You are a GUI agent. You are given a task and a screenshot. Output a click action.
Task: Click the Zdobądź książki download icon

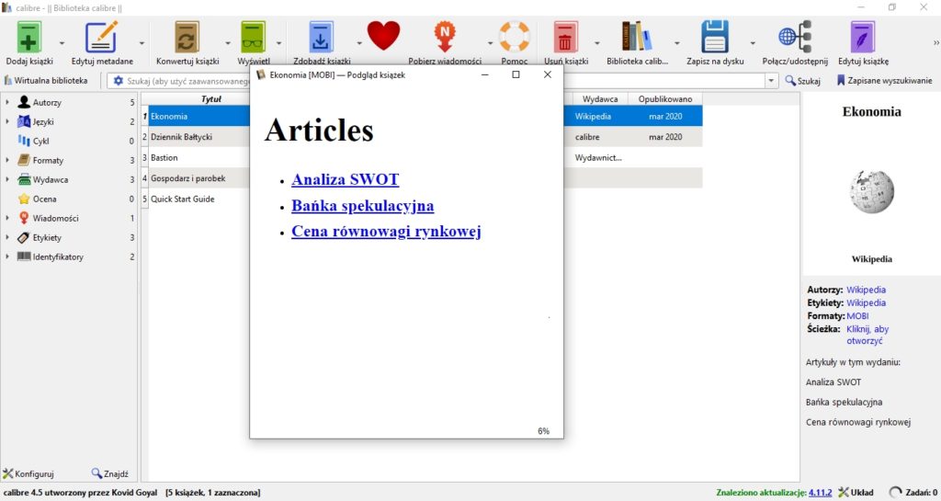321,37
